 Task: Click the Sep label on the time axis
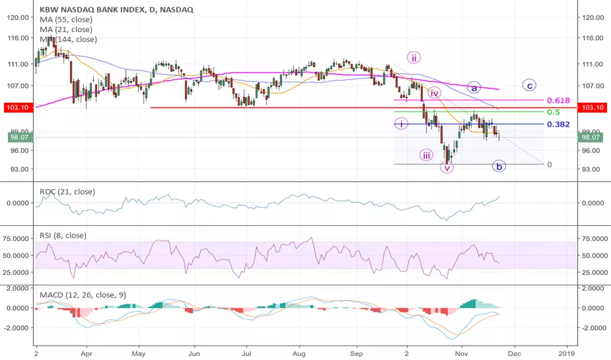(x=356, y=353)
